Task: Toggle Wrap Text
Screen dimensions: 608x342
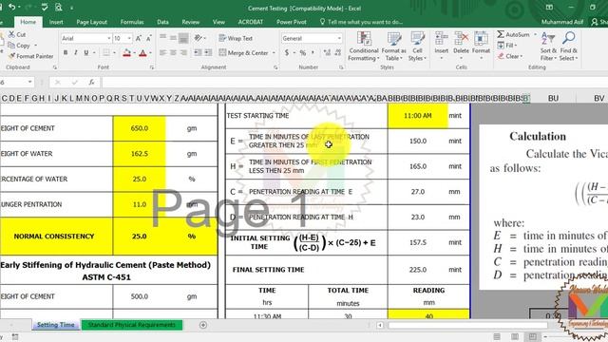Action: coord(236,38)
